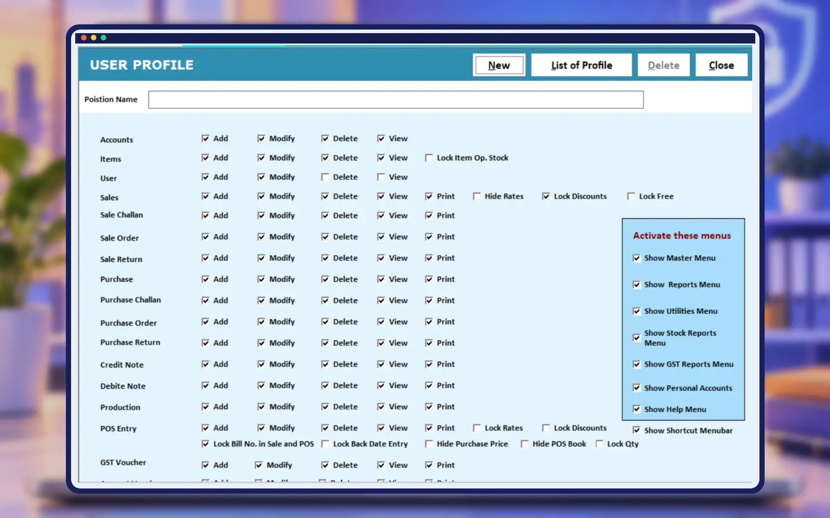This screenshot has width=830, height=518.
Task: Toggle Delete checkbox for Sale Return
Action: [325, 258]
